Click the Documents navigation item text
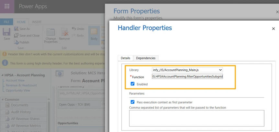 (19, 105)
